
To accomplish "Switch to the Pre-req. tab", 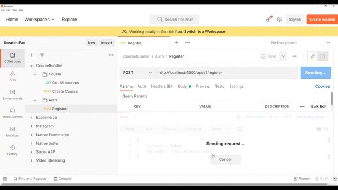I will pos(203,86).
